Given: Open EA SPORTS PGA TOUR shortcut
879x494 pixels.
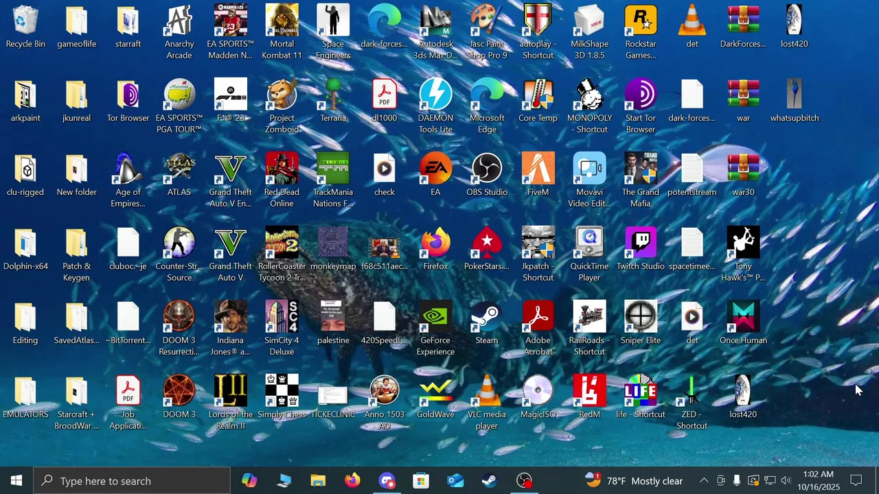Looking at the screenshot, I should 179,106.
